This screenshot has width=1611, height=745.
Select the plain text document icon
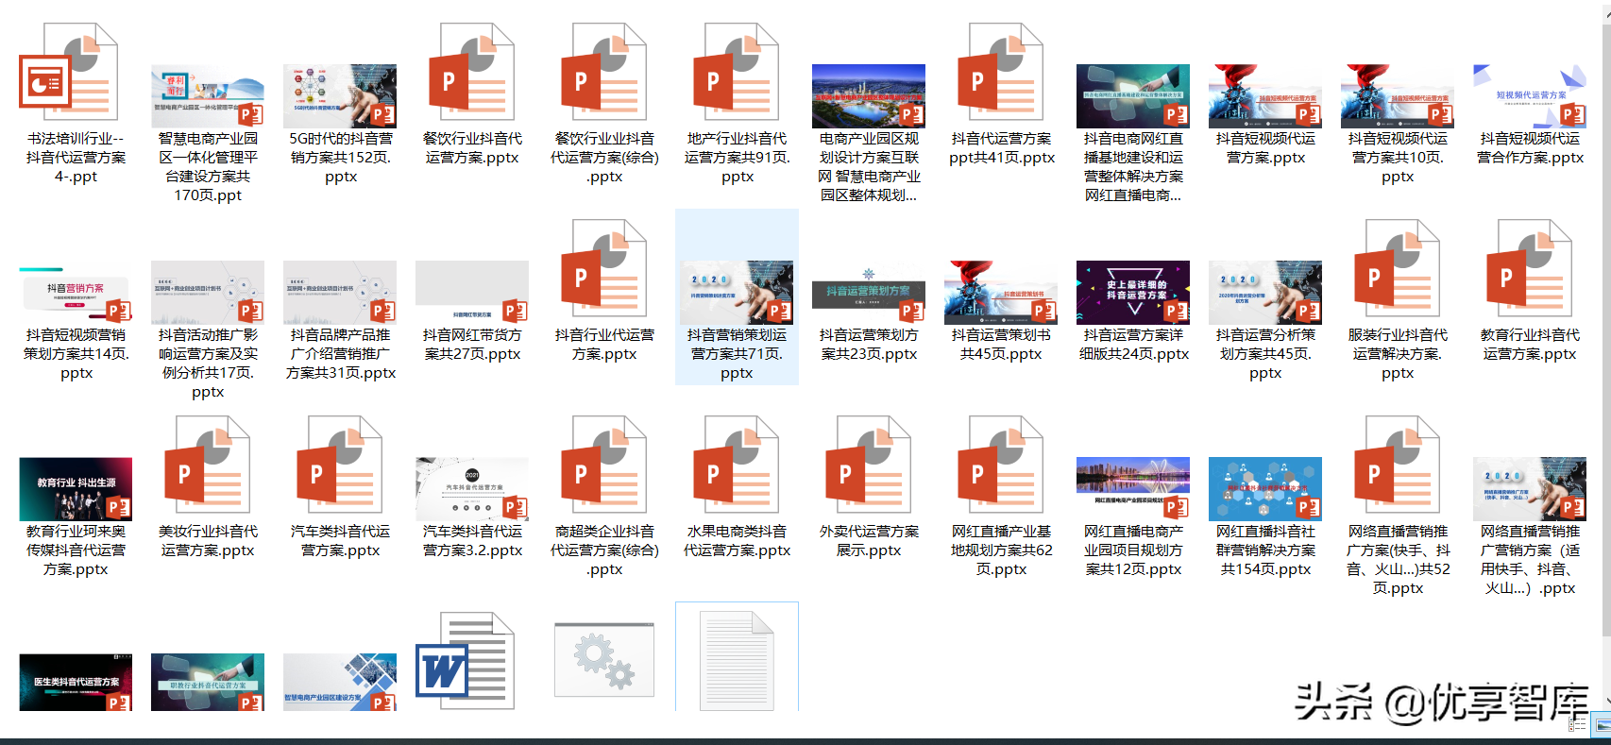coord(737,661)
